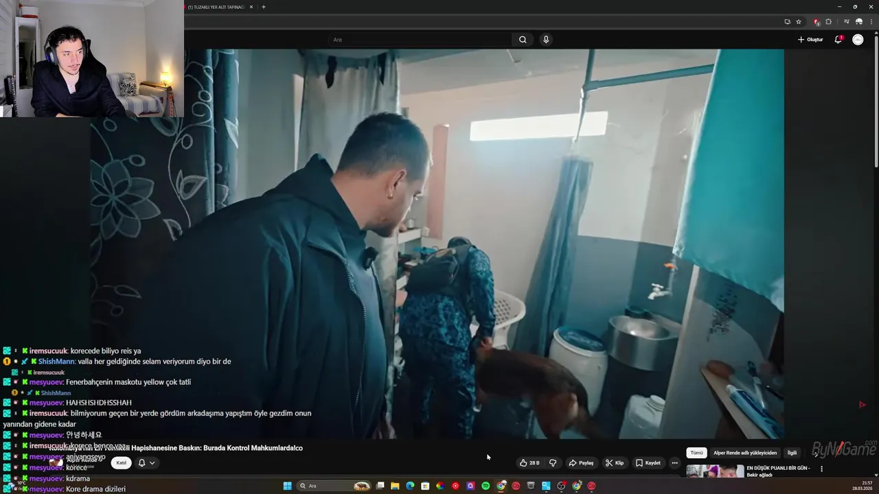Screen dimensions: 879x494
Task: Open Chrome three-dot menu
Action: pyautogui.click(x=871, y=22)
